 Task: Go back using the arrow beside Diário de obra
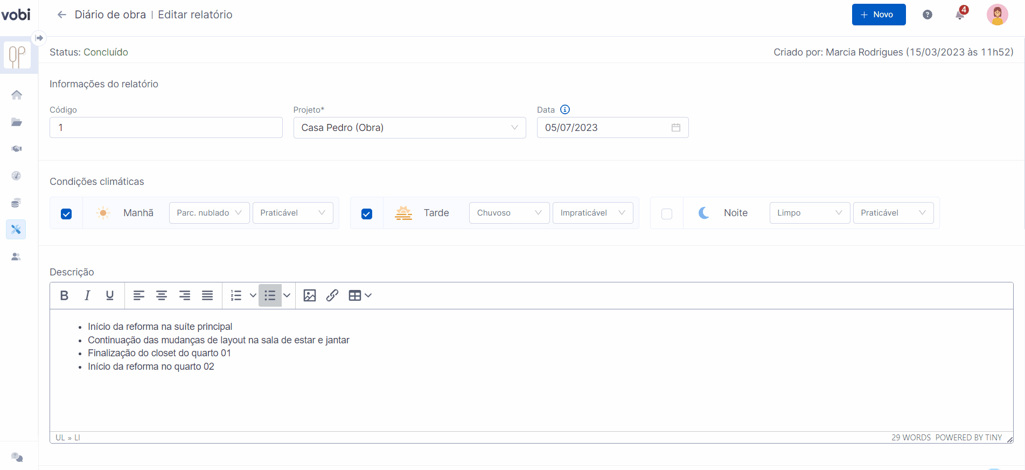[x=62, y=15]
